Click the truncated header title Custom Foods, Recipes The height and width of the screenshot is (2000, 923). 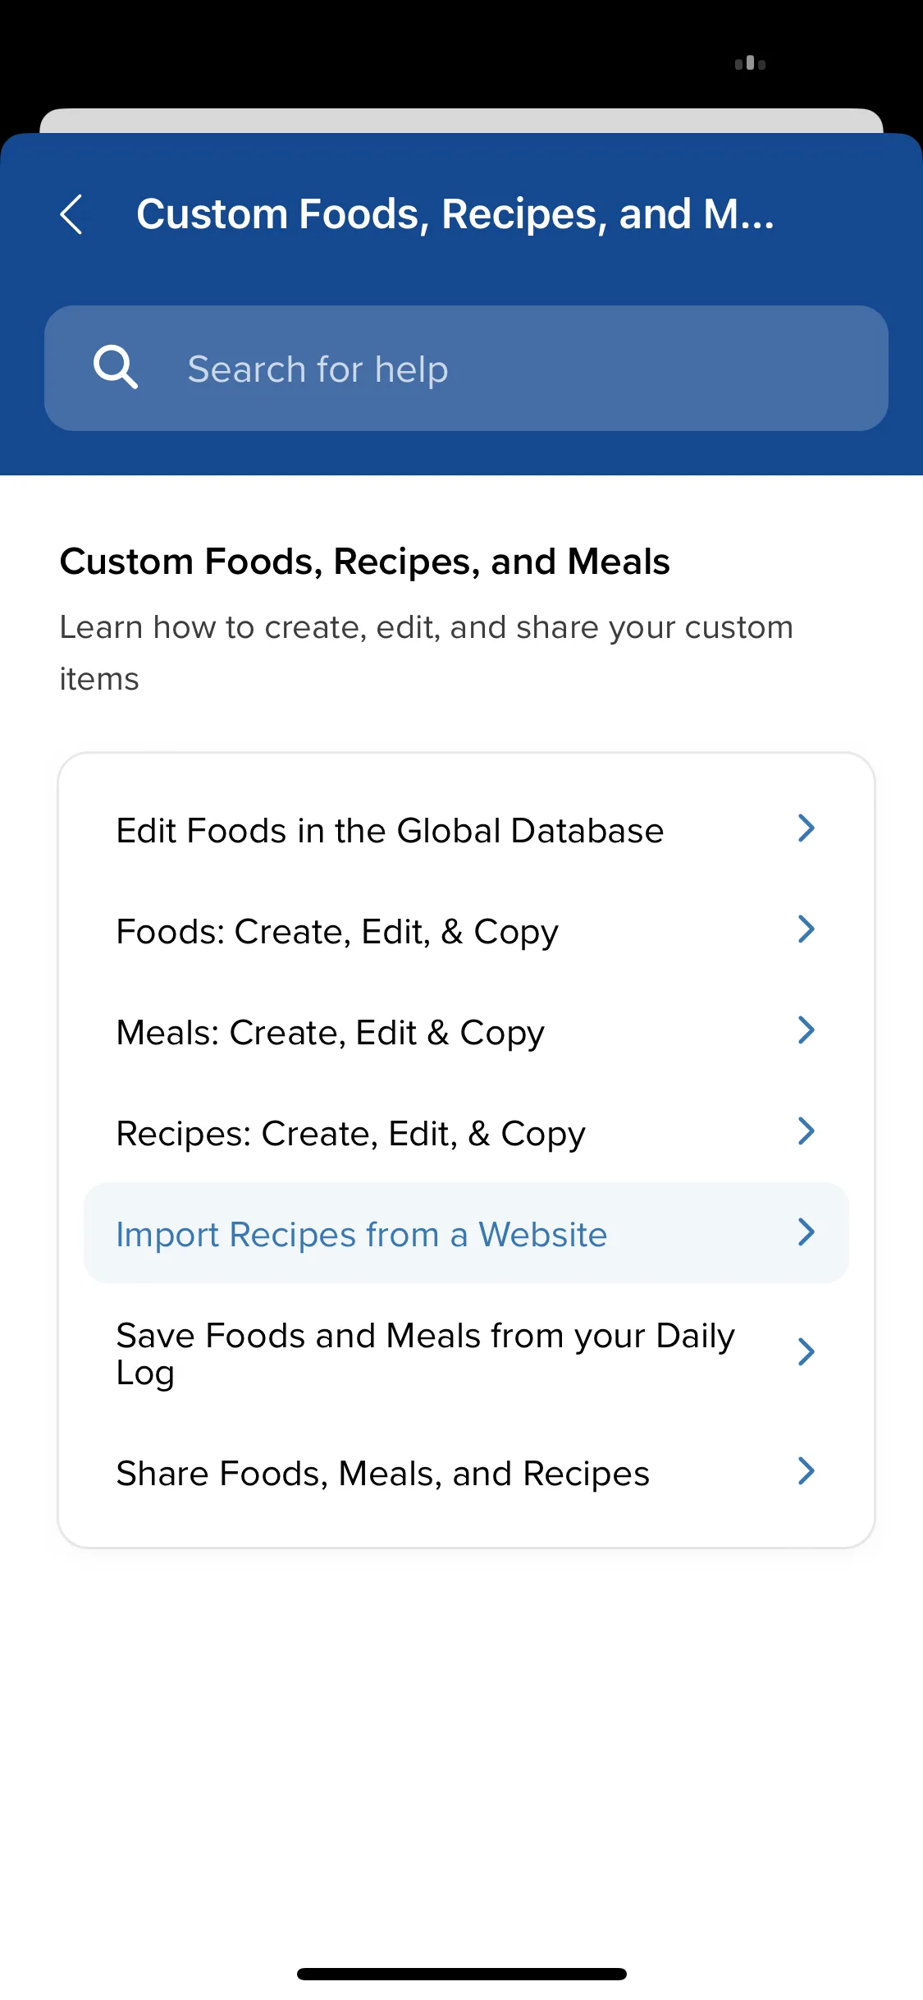pyautogui.click(x=455, y=214)
